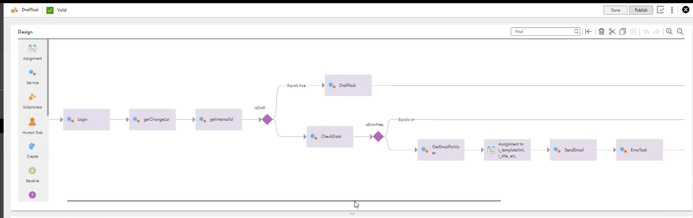Select the Assignment to t_templateXml node
This screenshot has width=693, height=218.
[x=507, y=150]
